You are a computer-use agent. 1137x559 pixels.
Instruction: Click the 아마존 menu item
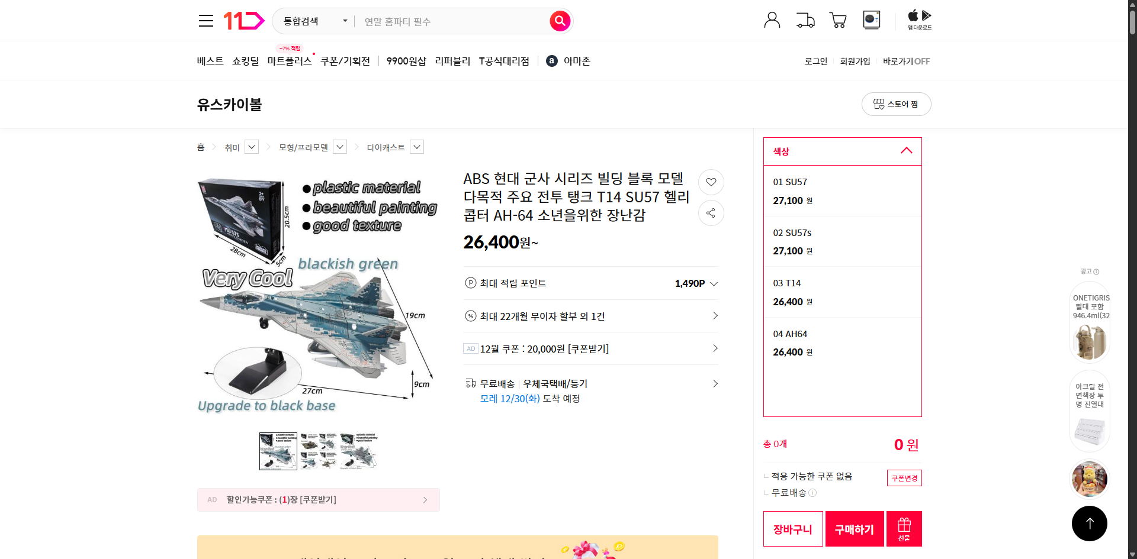click(575, 60)
